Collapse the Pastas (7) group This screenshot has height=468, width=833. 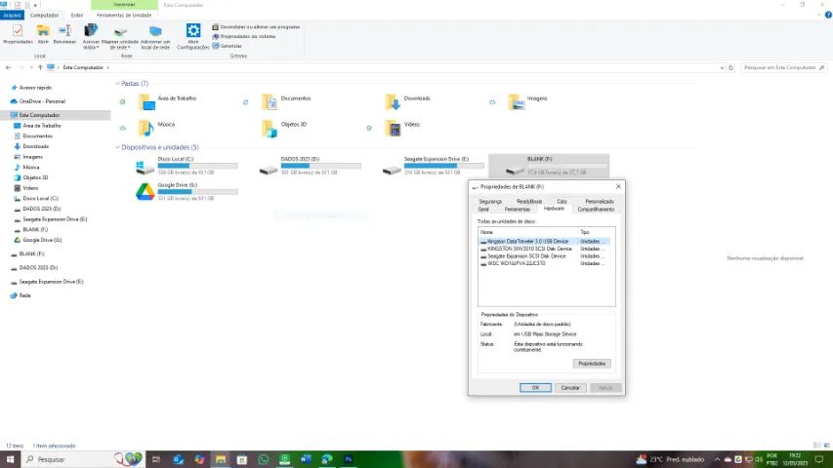pos(117,83)
